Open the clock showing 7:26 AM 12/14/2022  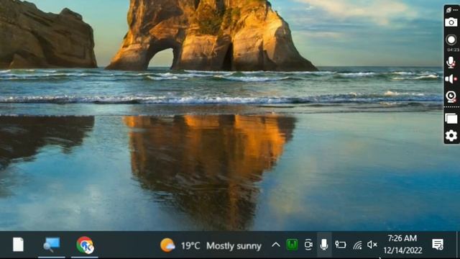(x=402, y=245)
